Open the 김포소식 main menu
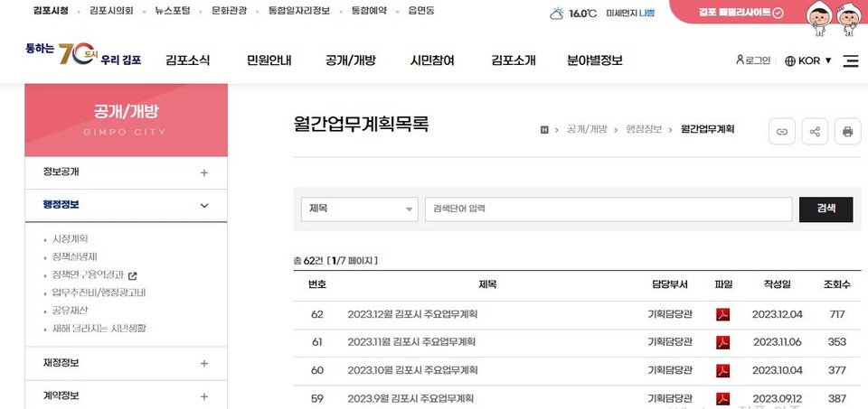The image size is (868, 409). point(188,60)
